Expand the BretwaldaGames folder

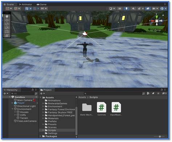(x=43, y=103)
